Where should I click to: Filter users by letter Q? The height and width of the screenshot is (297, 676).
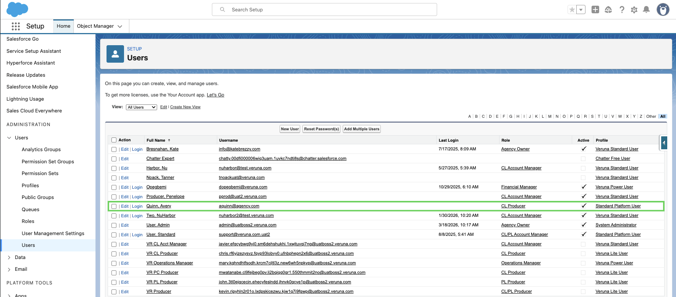578,117
